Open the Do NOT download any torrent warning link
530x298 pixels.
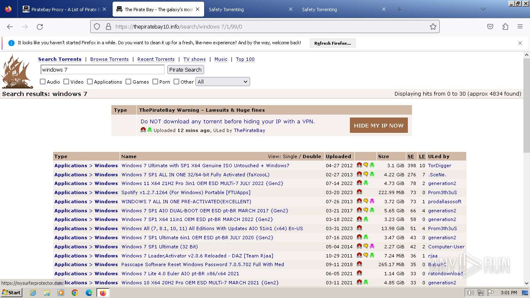228,121
